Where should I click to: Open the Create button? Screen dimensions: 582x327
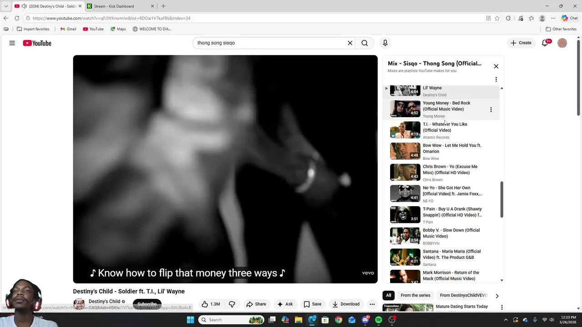coord(521,43)
